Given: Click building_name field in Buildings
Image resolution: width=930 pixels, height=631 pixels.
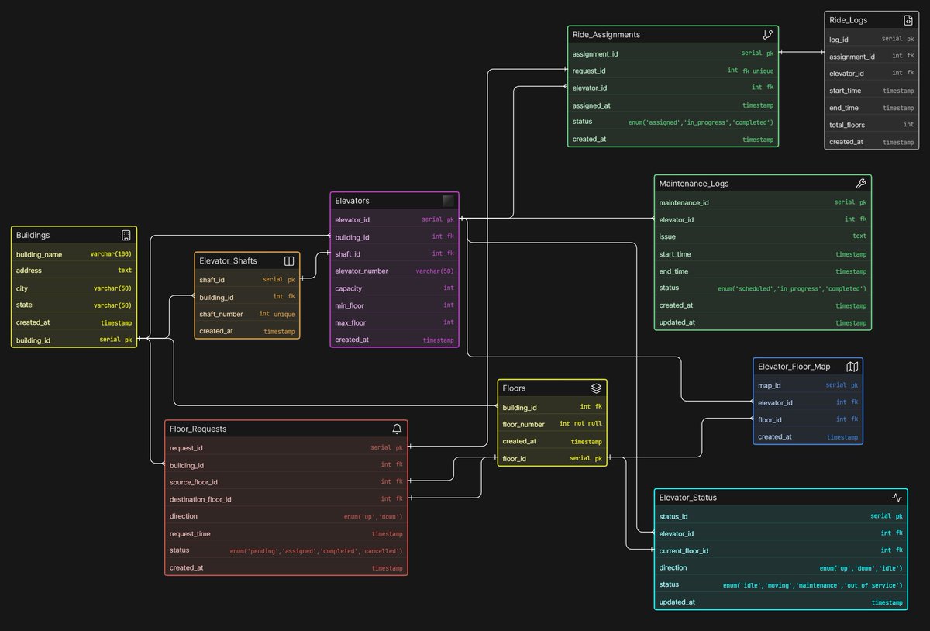Looking at the screenshot, I should click(74, 254).
